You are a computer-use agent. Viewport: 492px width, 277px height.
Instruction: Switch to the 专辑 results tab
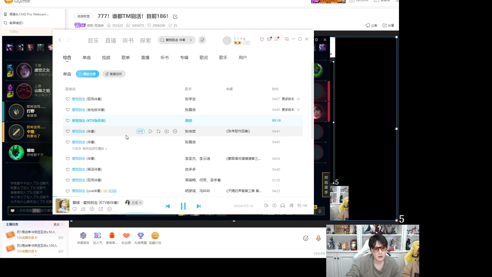click(x=184, y=58)
